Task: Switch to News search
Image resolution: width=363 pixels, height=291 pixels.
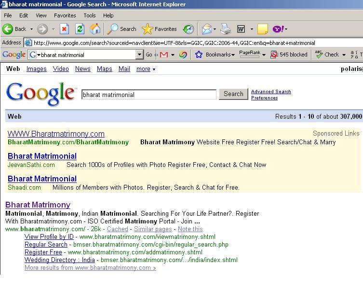Action: (x=82, y=69)
